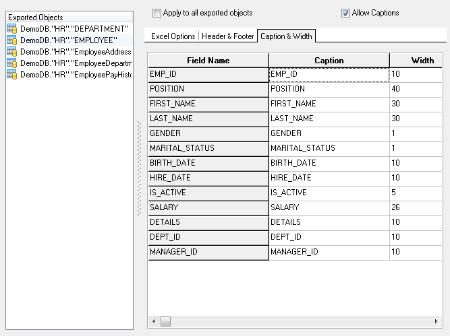Open the Header & Footer tab
The height and width of the screenshot is (336, 450).
pos(227,36)
